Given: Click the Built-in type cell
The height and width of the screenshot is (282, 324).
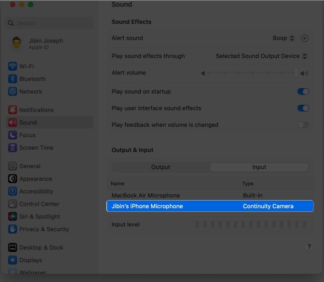Looking at the screenshot, I should tap(252, 196).
